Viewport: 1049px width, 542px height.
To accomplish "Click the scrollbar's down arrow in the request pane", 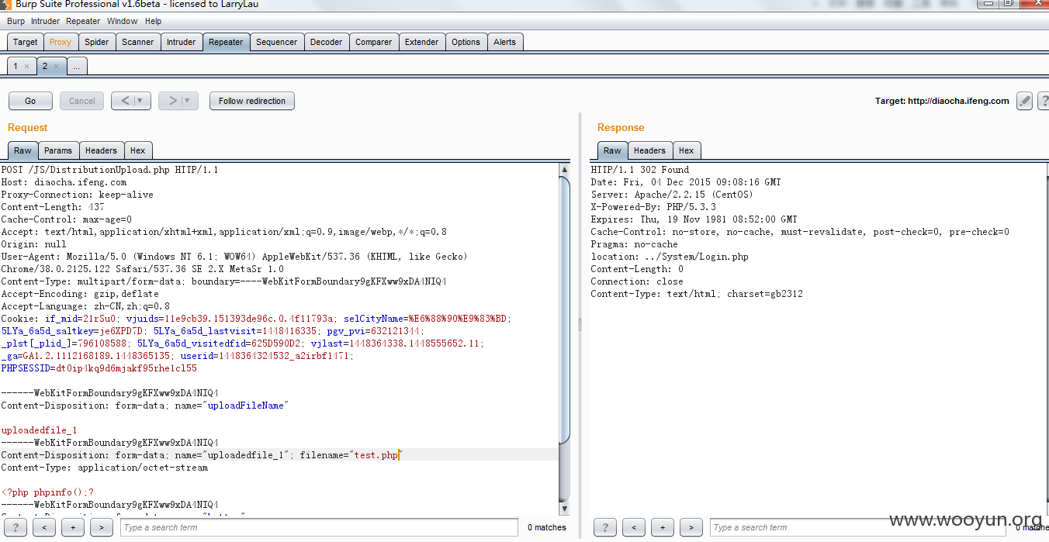I will pos(564,509).
